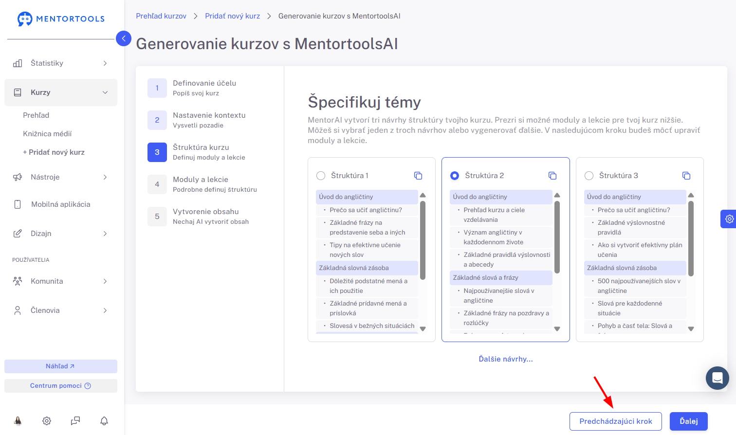Open notifications bell in sidebar footer

pos(104,421)
